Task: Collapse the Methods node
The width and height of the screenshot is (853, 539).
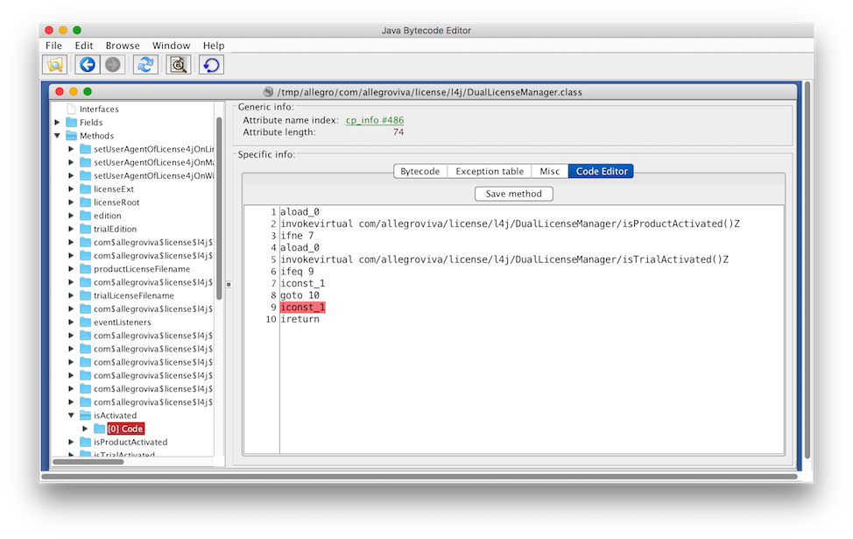Action: pos(57,136)
